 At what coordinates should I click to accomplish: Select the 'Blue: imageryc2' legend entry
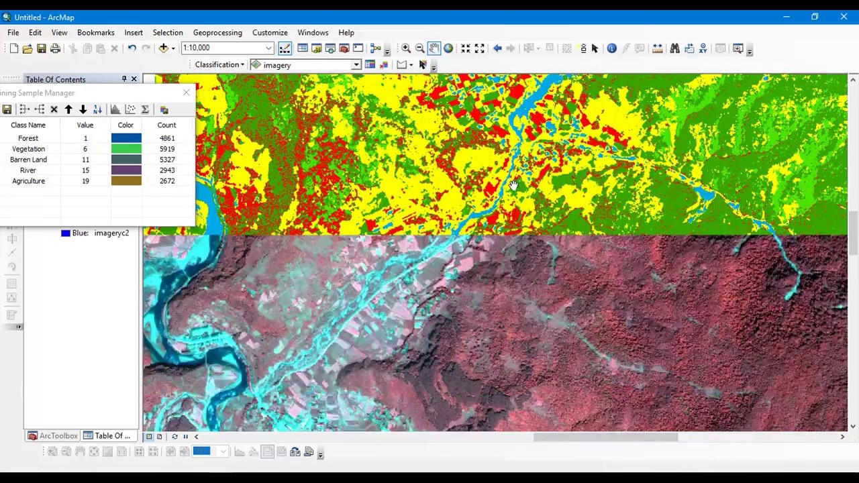point(95,233)
